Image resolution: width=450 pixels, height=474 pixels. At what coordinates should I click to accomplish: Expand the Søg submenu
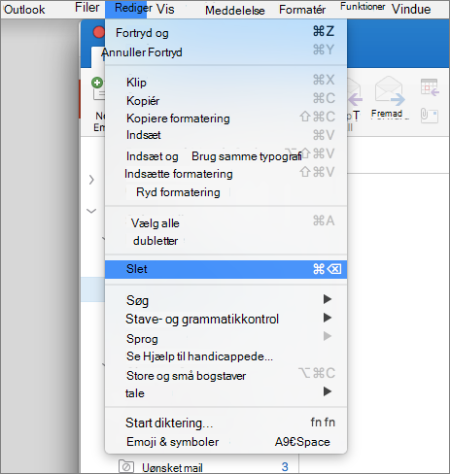(225, 300)
